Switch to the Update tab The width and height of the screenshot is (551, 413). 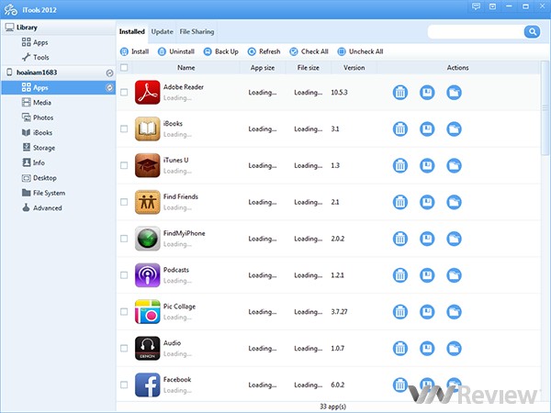(162, 31)
